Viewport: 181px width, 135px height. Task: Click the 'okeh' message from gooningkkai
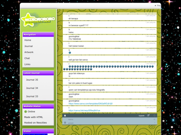71,97
